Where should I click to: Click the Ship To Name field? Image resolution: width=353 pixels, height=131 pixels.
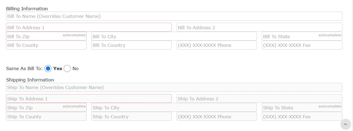point(174,87)
